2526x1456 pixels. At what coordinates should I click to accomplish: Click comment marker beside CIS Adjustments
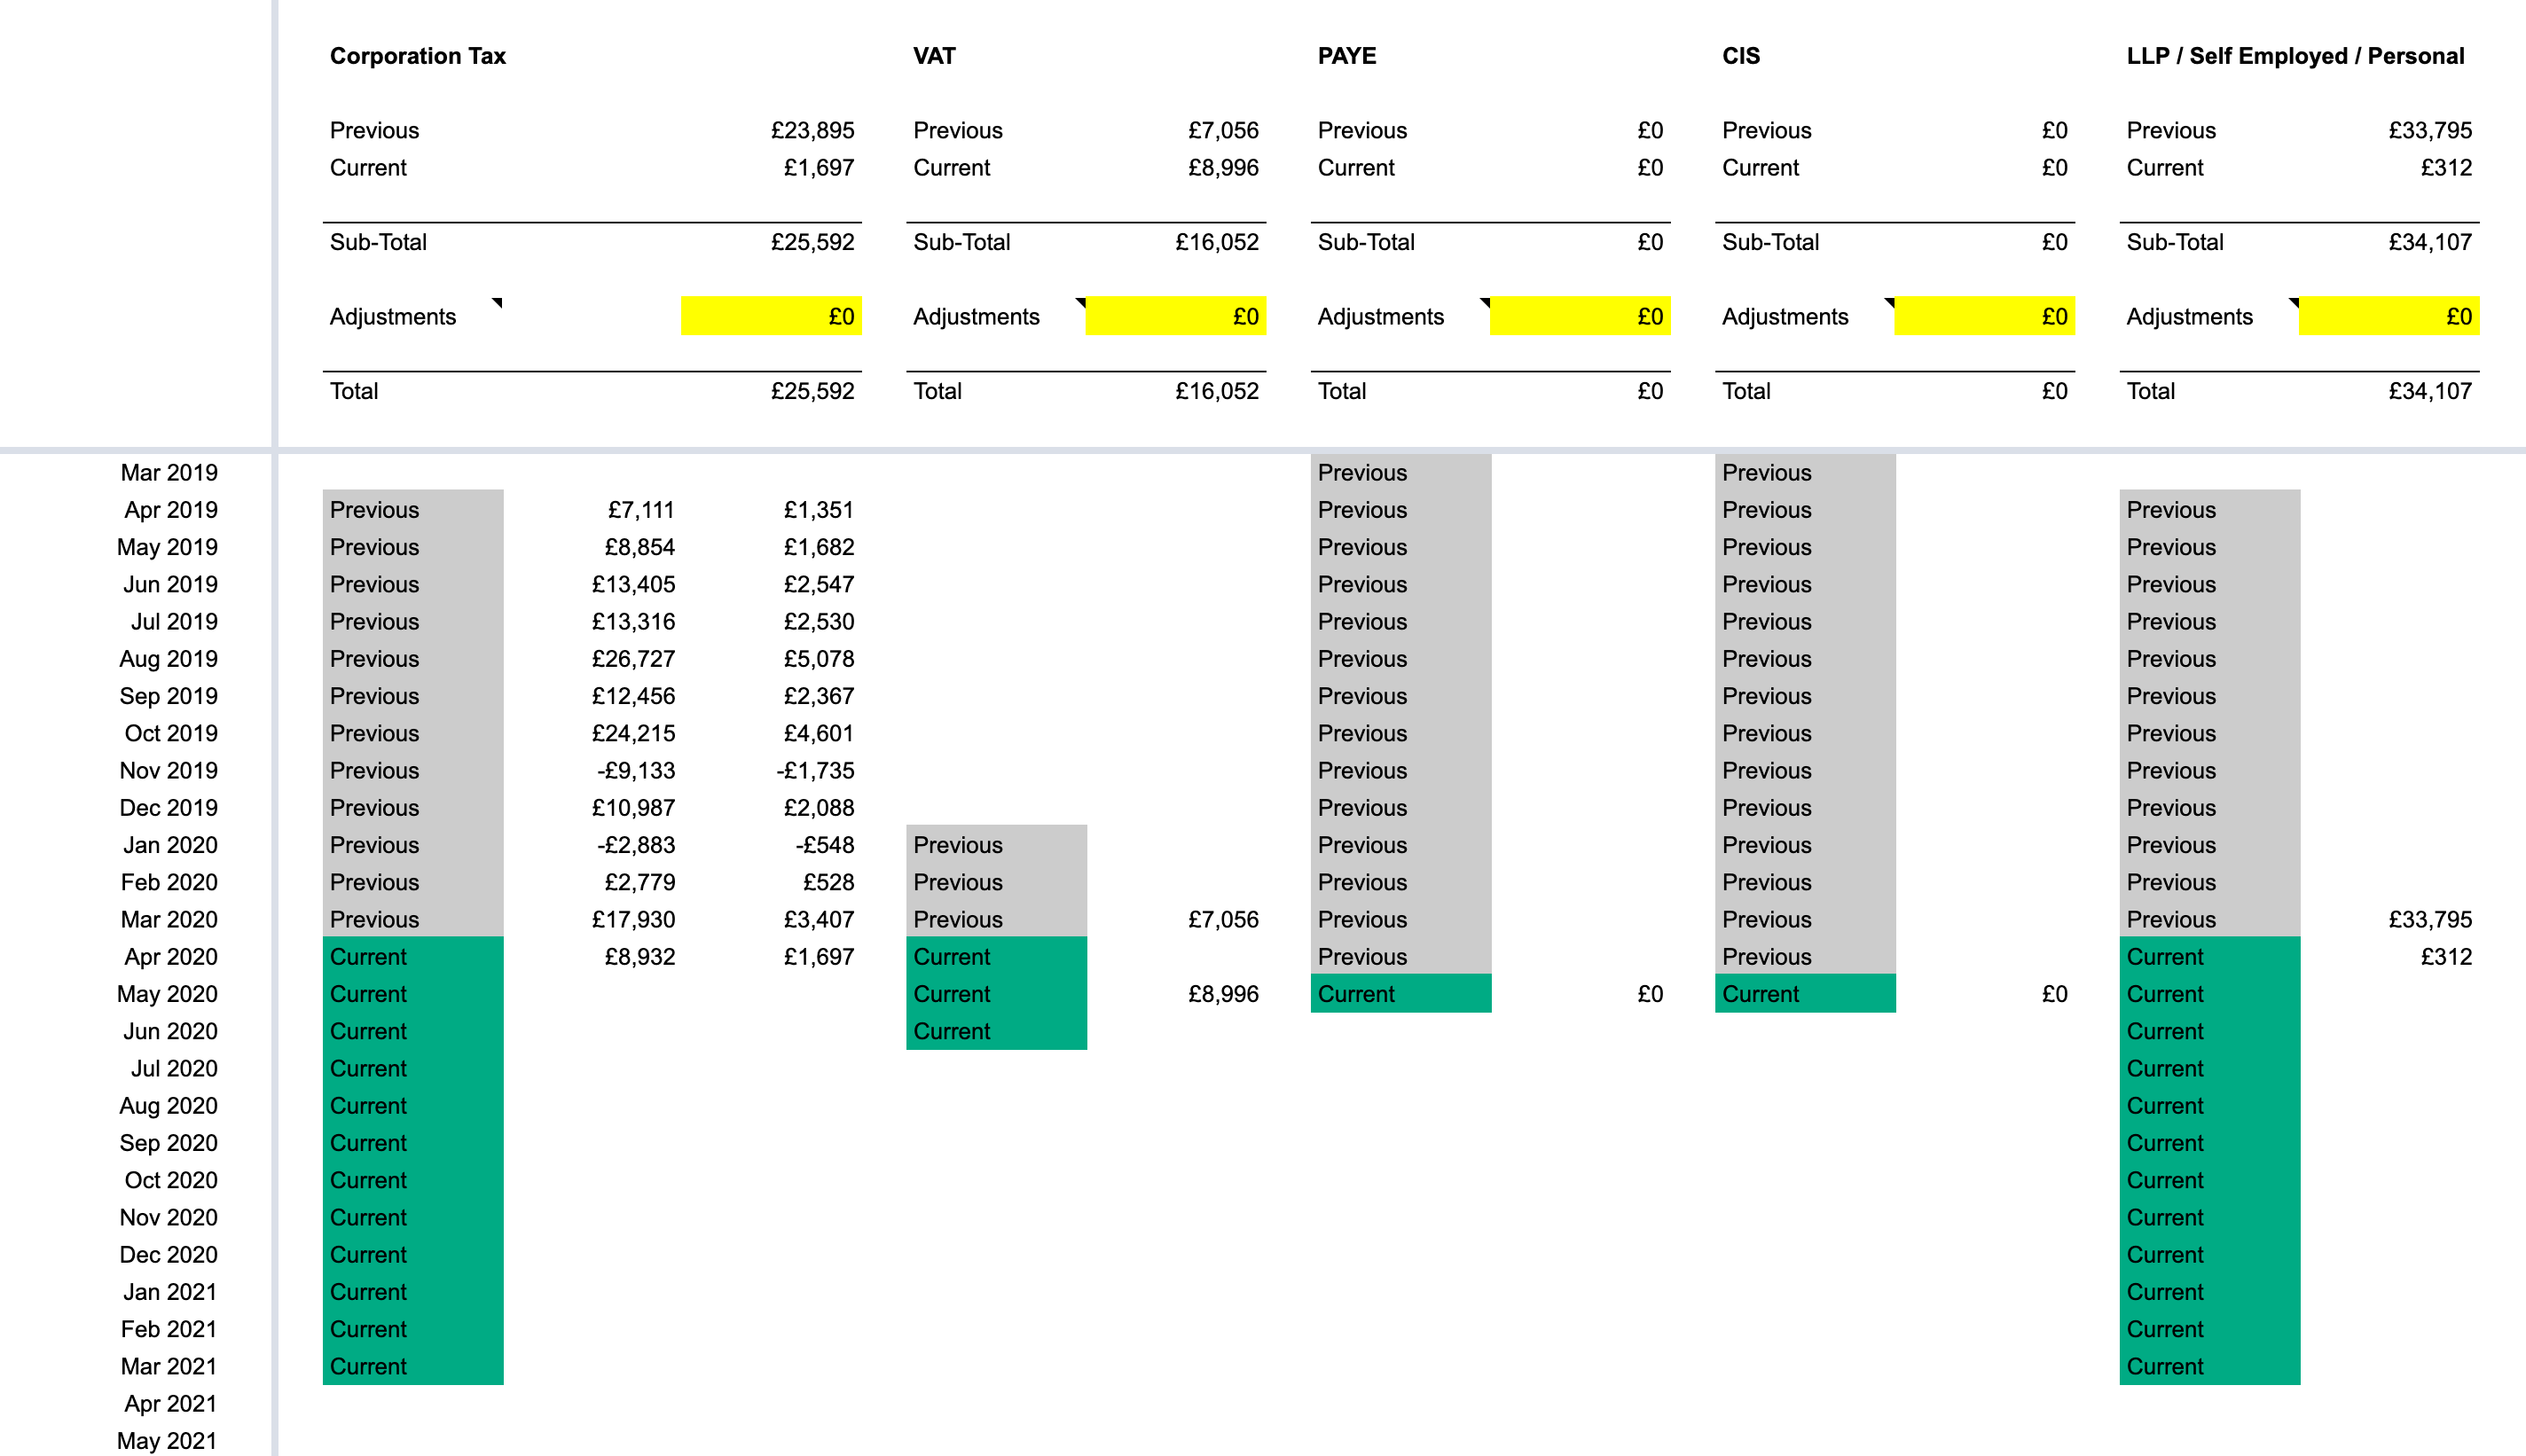point(1889,302)
